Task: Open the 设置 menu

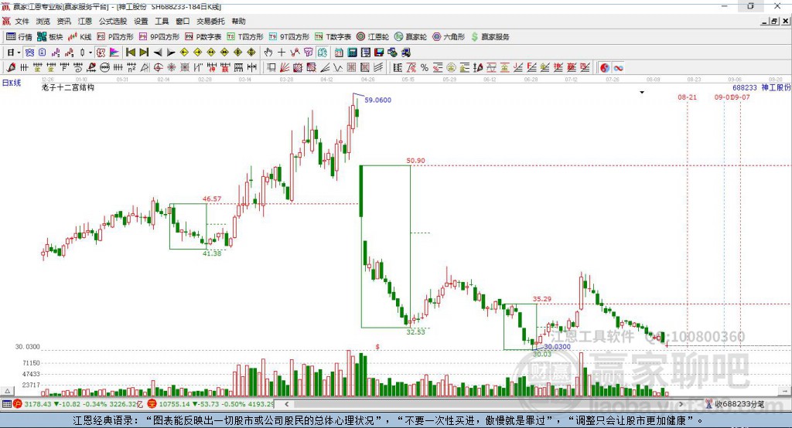Action: coord(141,21)
